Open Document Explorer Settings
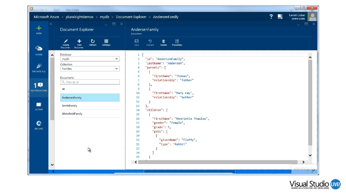The image size is (346, 194). tap(106, 42)
